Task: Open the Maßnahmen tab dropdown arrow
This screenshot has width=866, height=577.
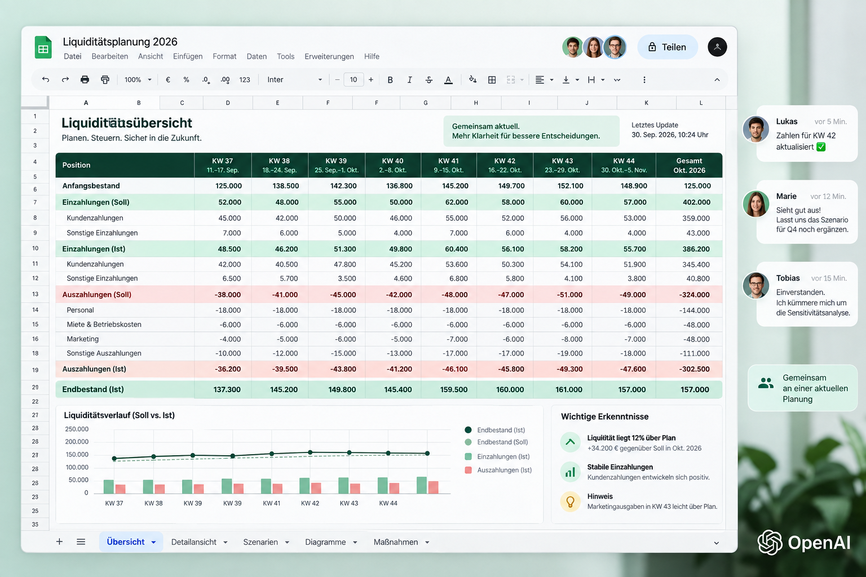Action: [x=427, y=542]
